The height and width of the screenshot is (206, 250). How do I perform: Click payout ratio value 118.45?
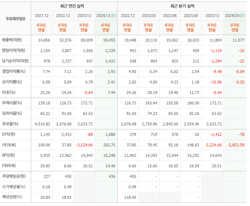(x=130, y=197)
